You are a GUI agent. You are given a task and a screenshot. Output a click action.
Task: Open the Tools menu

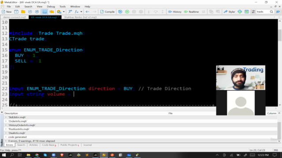pyautogui.click(x=63, y=7)
